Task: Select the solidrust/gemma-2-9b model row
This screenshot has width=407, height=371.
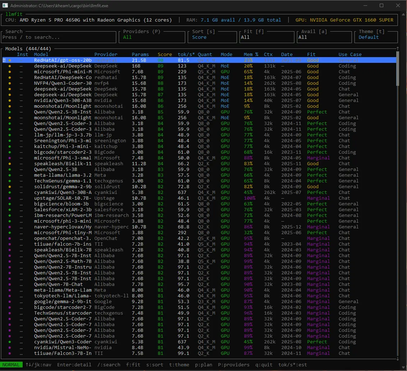Action: [199, 187]
